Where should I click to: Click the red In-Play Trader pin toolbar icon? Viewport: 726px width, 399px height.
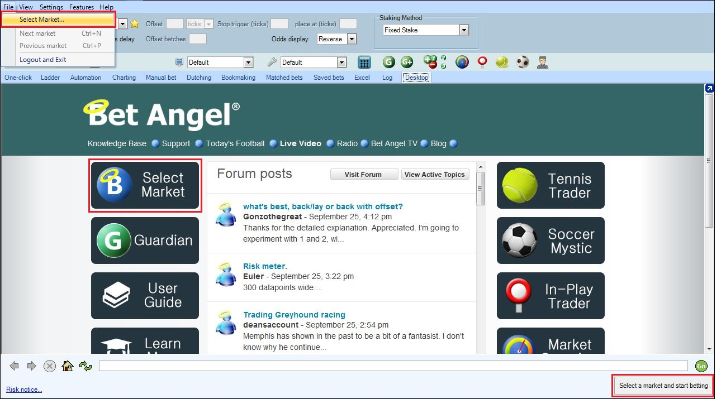(x=482, y=63)
